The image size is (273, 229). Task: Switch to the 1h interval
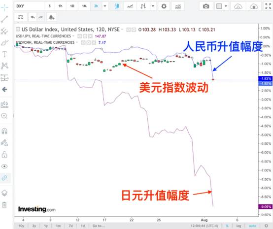(60, 6)
